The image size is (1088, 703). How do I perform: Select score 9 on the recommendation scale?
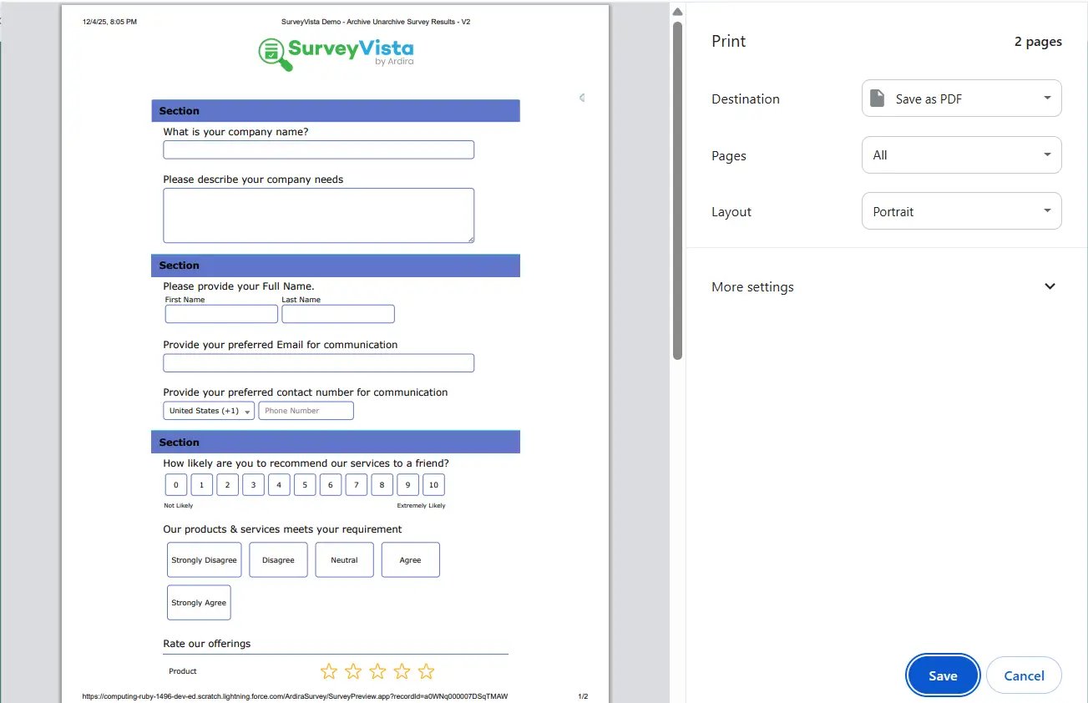pos(407,485)
